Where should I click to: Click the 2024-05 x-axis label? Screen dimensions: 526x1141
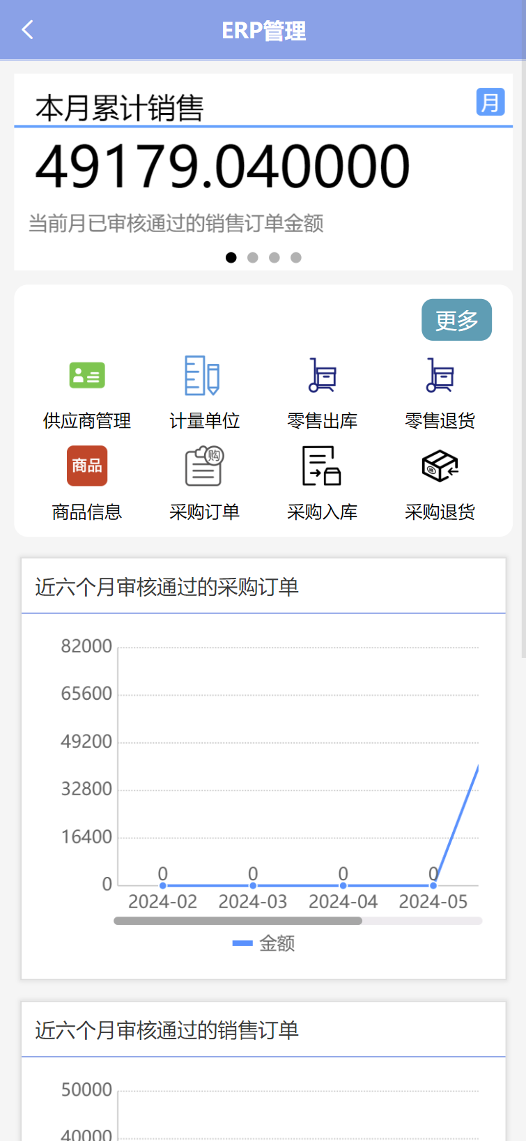click(433, 902)
